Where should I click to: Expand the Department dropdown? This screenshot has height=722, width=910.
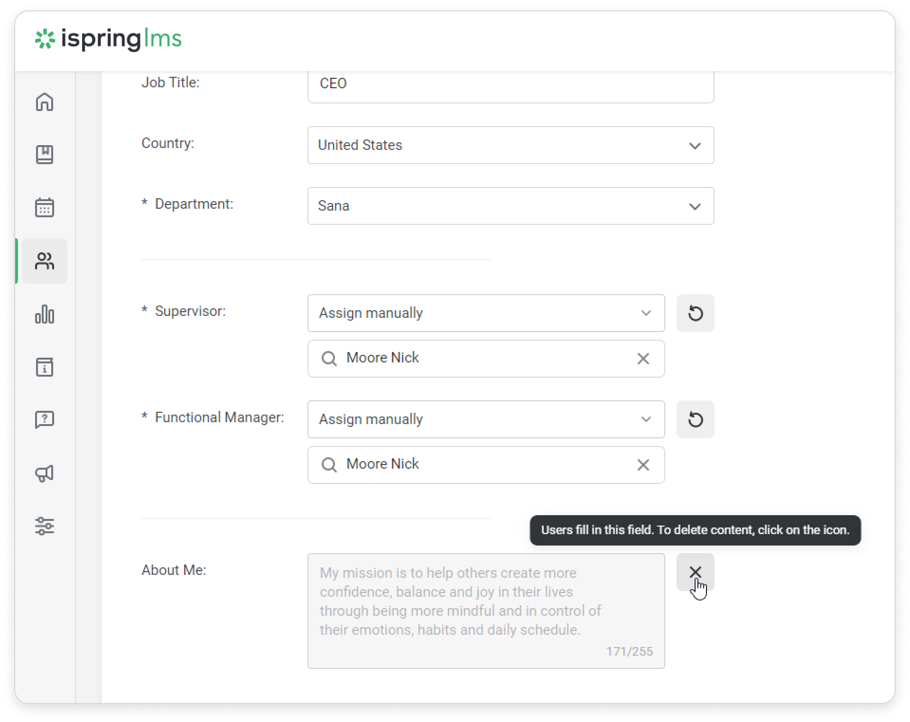click(510, 206)
